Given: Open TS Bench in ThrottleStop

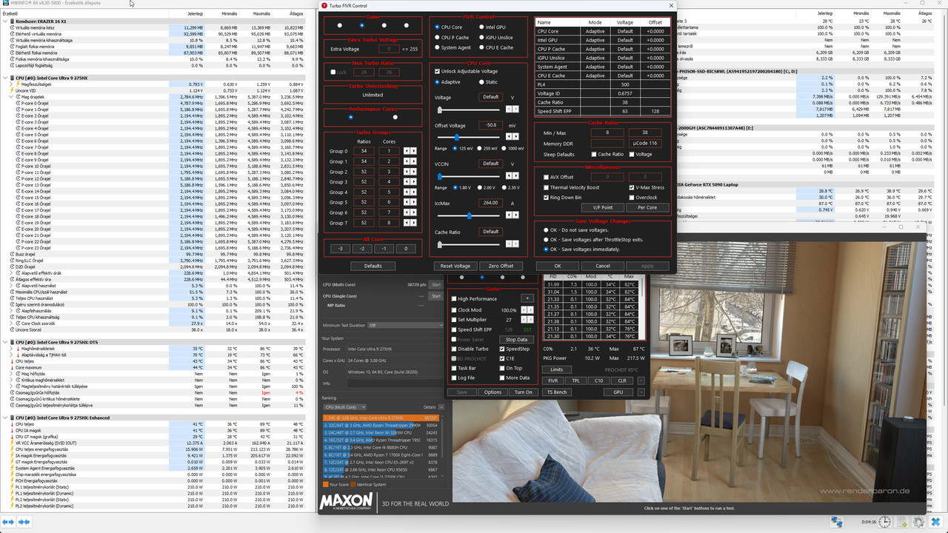Looking at the screenshot, I should pyautogui.click(x=557, y=392).
